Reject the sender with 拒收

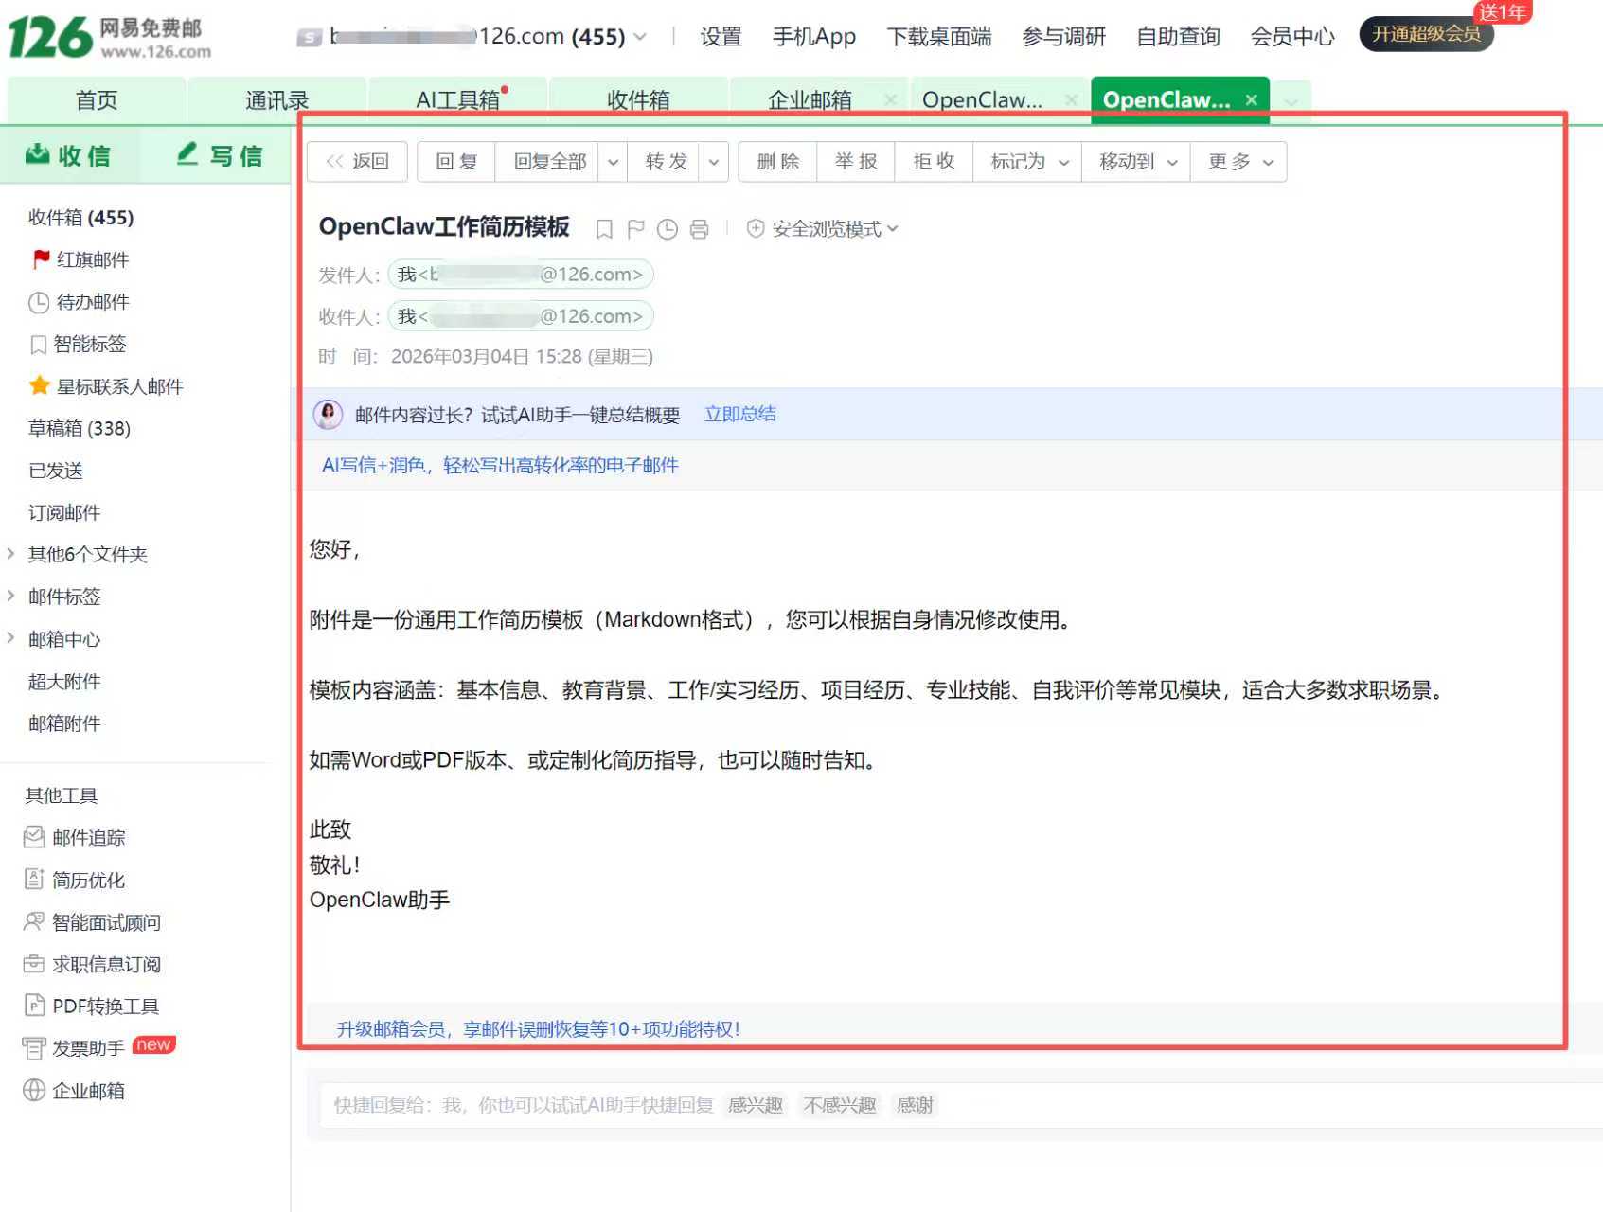(934, 162)
